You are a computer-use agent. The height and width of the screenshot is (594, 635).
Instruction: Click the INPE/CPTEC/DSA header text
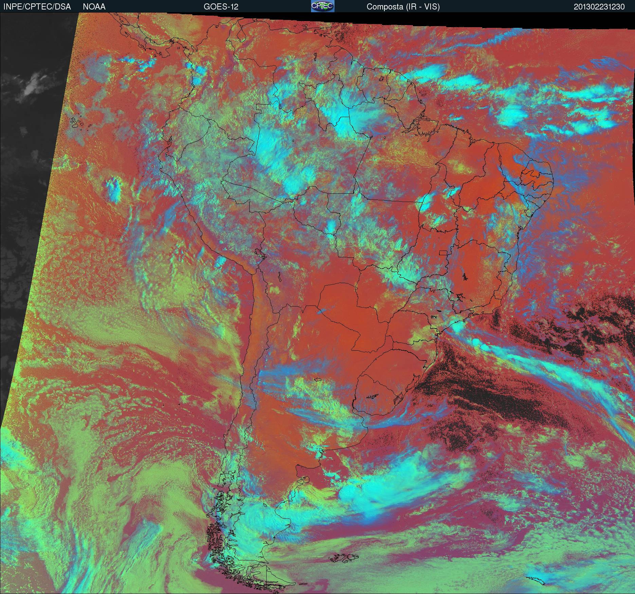point(37,7)
